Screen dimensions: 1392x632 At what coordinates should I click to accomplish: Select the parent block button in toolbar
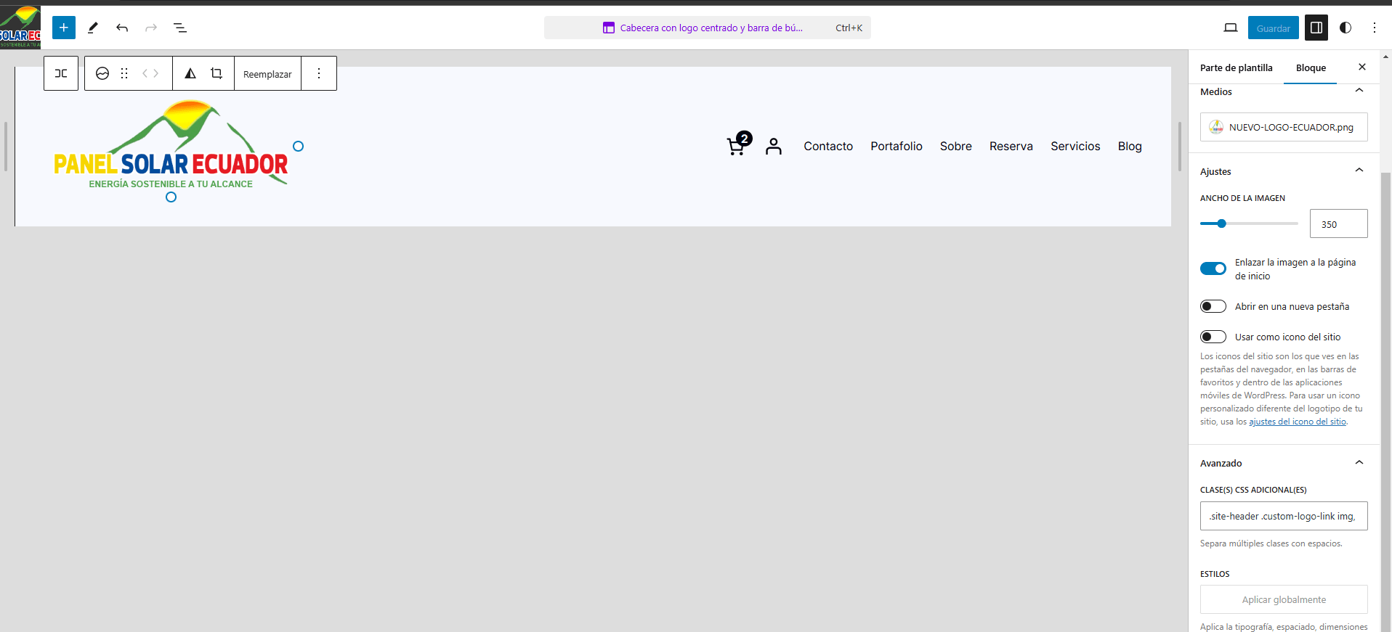61,73
